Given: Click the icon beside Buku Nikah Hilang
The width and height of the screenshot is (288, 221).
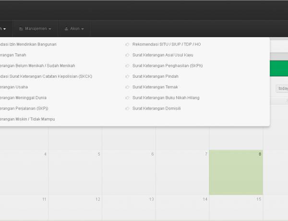Looking at the screenshot, I should point(127,98).
